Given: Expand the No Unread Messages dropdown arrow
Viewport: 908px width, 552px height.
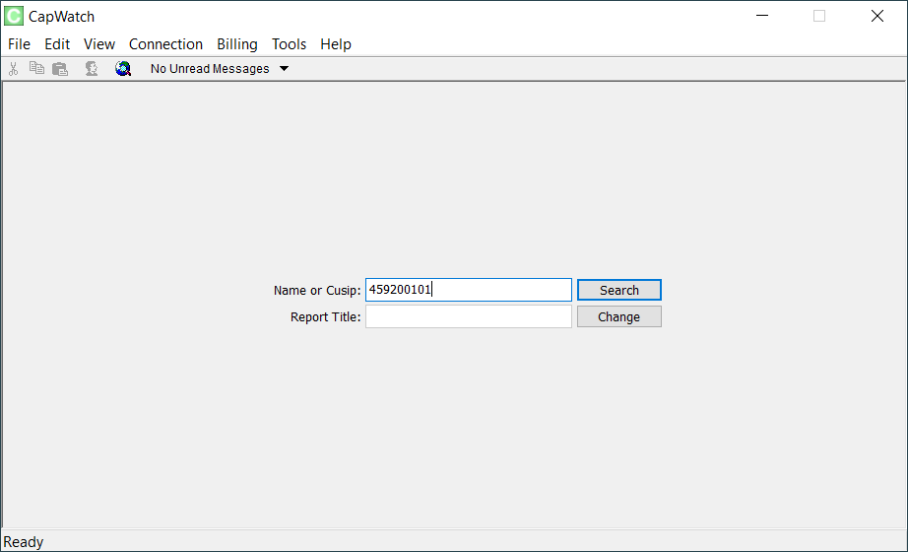Looking at the screenshot, I should tap(284, 68).
